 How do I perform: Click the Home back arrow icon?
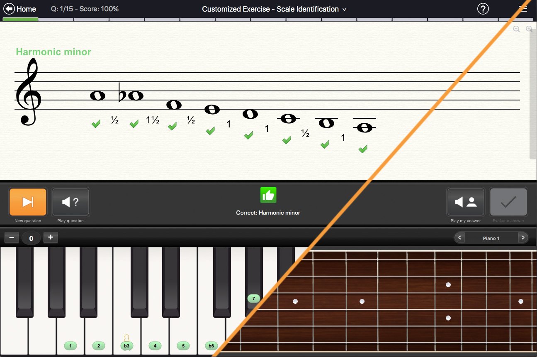point(9,9)
